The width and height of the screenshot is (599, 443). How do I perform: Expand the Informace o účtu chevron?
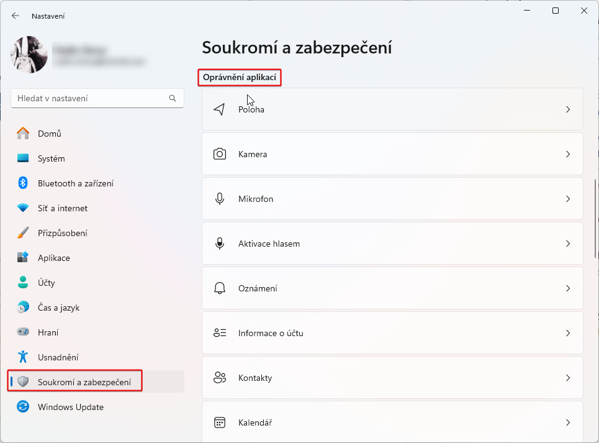pos(568,332)
